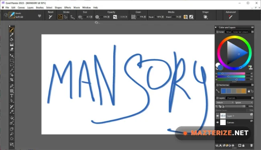Image resolution: width=261 pixels, height=150 pixels.
Task: Hide the Canvas layer eye icon
Action: (217, 122)
